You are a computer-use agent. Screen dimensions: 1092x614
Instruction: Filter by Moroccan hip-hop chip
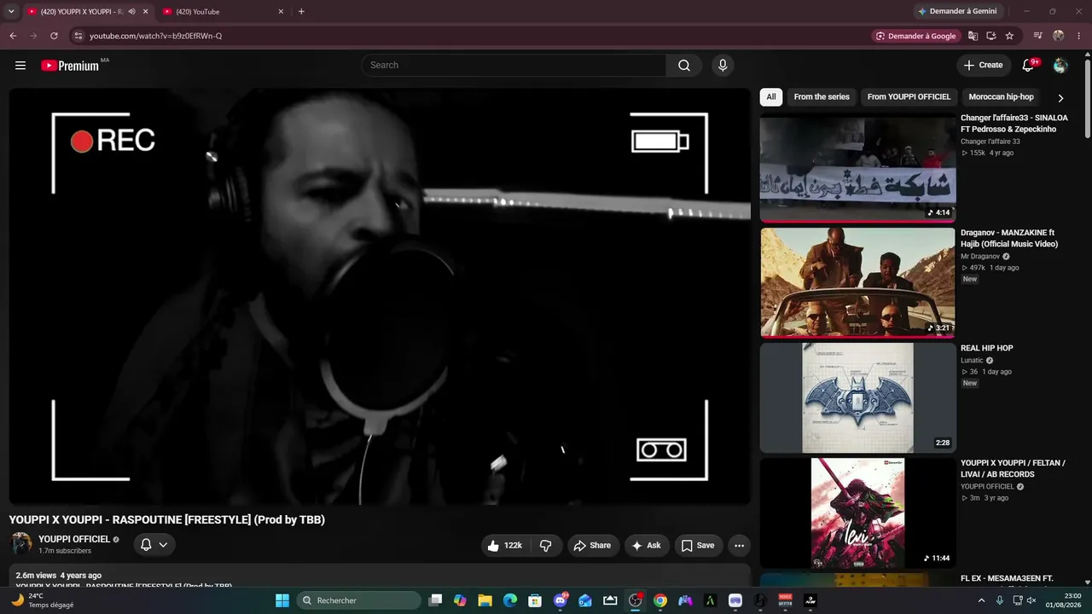(x=1002, y=97)
